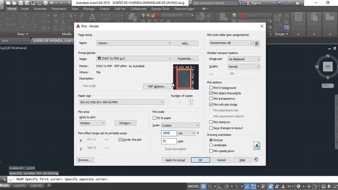
Task: Uncheck Center the plot
Action: (120, 139)
